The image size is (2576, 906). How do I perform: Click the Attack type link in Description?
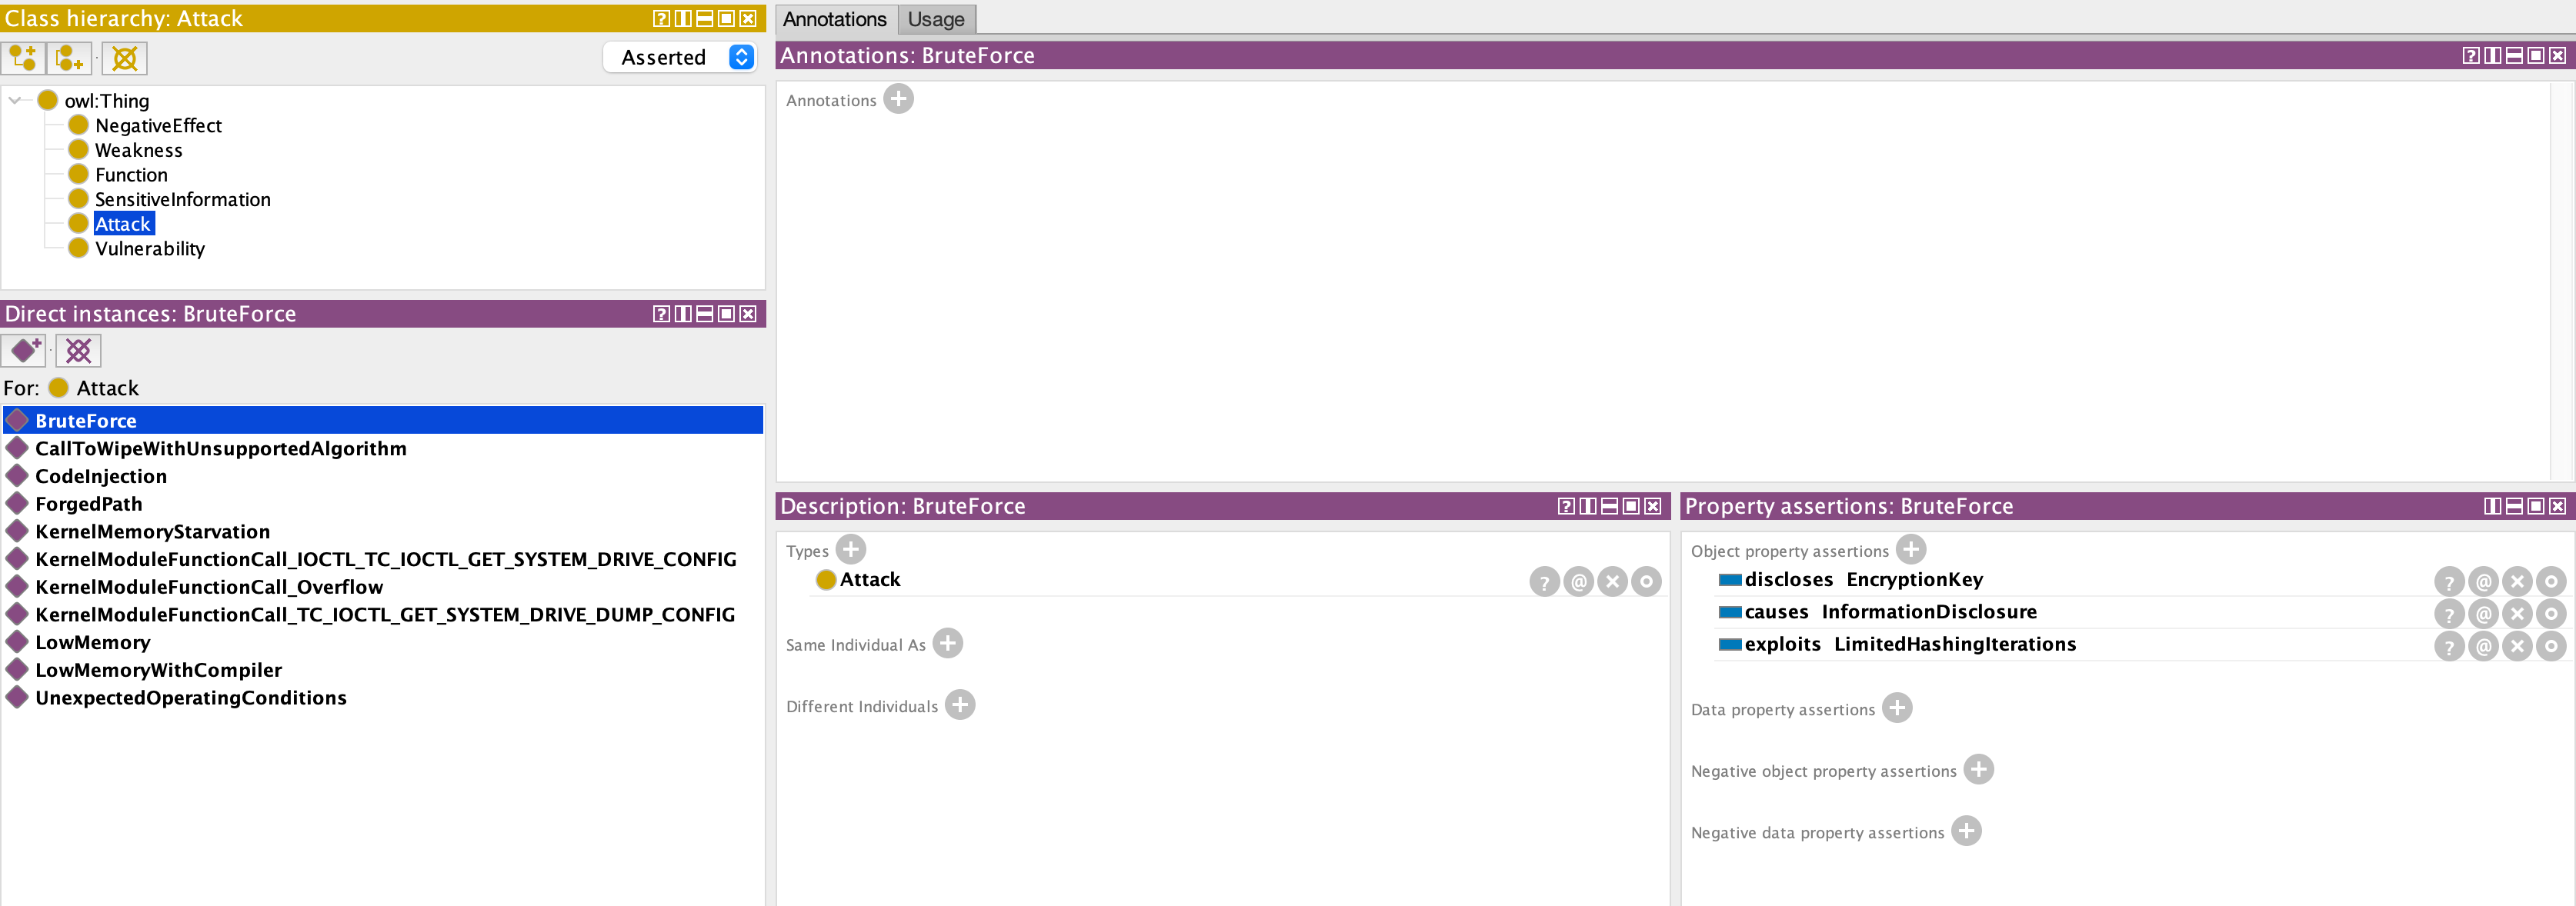869,579
